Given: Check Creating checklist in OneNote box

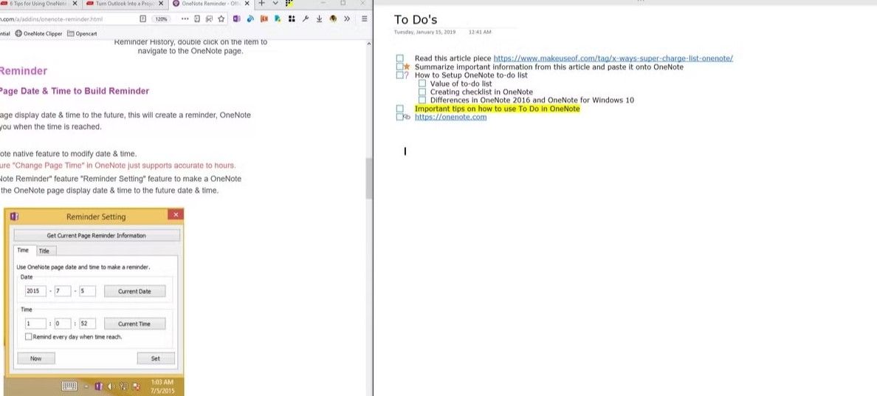Looking at the screenshot, I should 422,92.
